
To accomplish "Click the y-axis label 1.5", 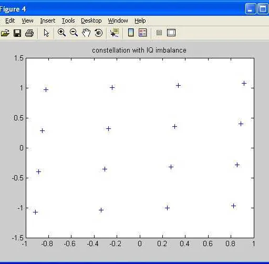I will click(x=19, y=58).
